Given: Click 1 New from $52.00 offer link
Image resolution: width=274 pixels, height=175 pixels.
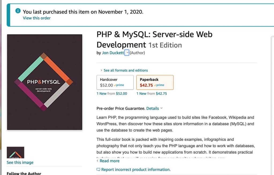Looking at the screenshot, I should (112, 94).
